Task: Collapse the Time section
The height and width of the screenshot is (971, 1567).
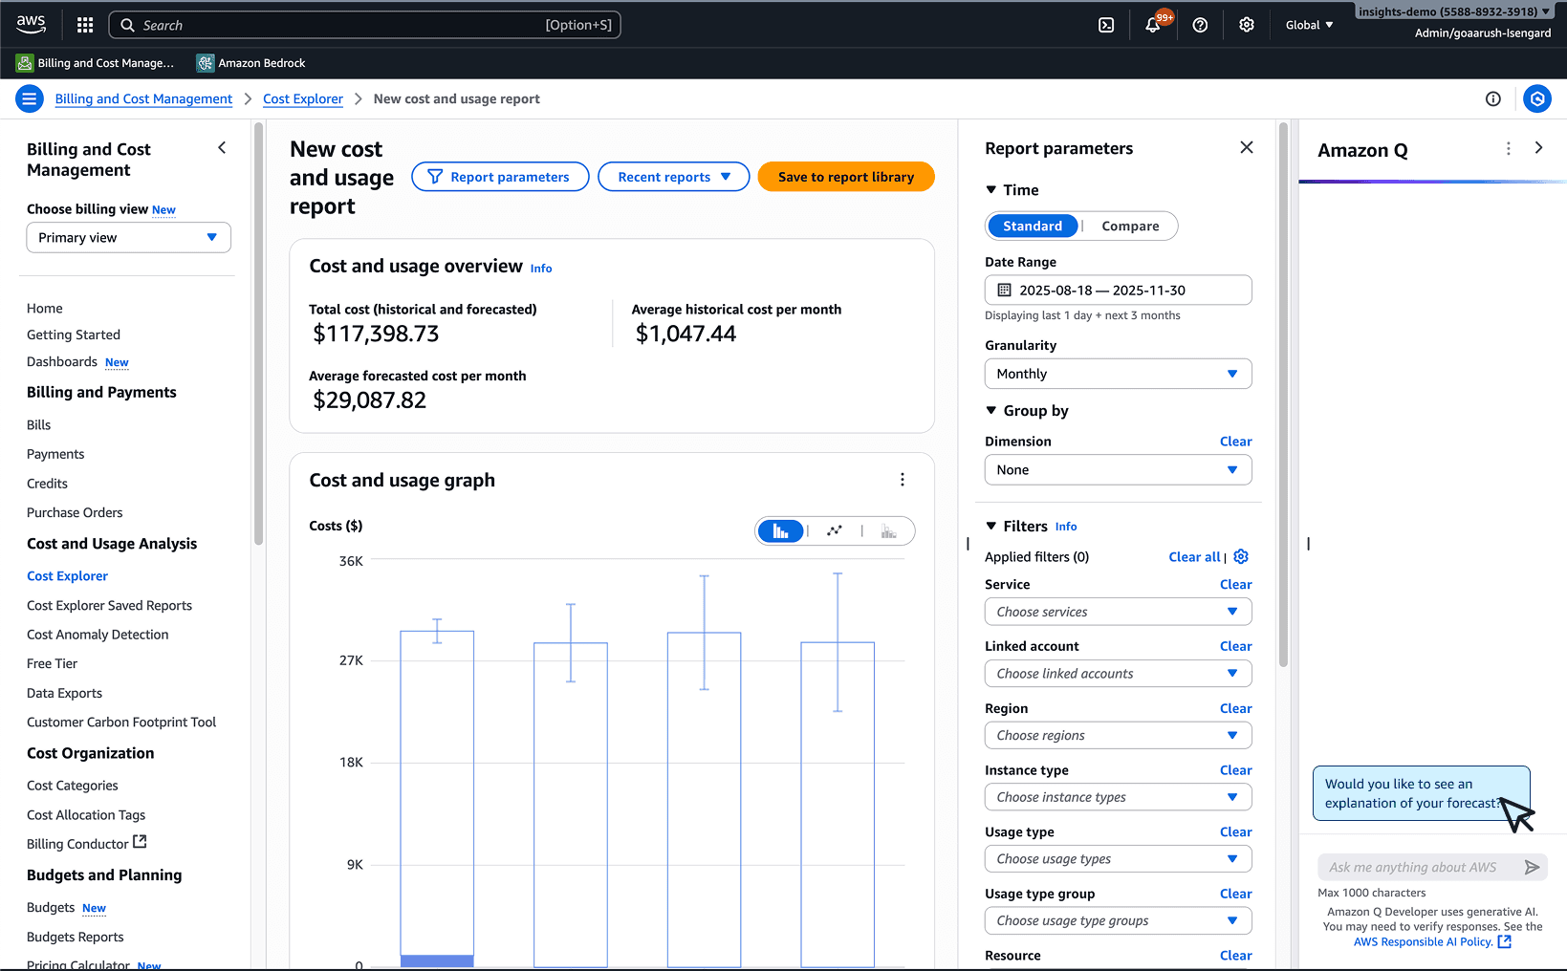Action: pos(990,190)
